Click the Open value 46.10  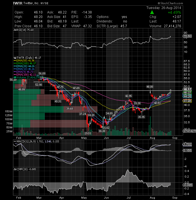[x=38, y=12]
